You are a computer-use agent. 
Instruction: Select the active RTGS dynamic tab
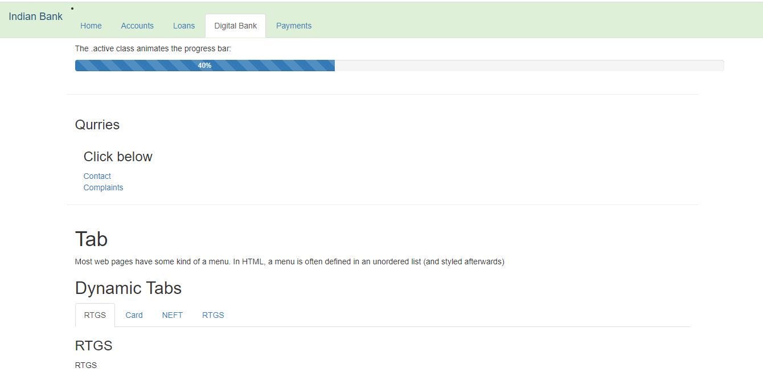click(x=95, y=315)
